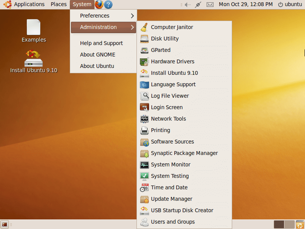The width and height of the screenshot is (305, 229).
Task: Click the Synaptic Package Manager icon
Action: pos(144,153)
